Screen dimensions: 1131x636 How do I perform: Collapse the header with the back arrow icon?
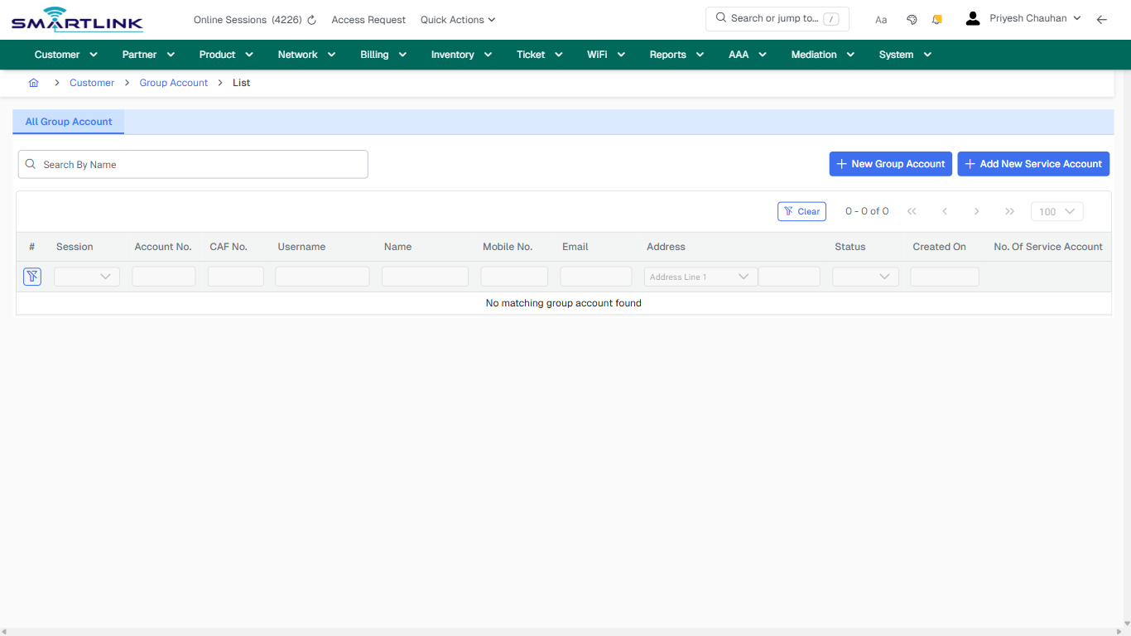[x=1102, y=18]
